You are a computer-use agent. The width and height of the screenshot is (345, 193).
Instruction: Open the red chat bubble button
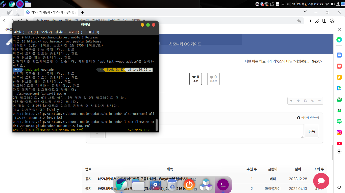point(321,181)
